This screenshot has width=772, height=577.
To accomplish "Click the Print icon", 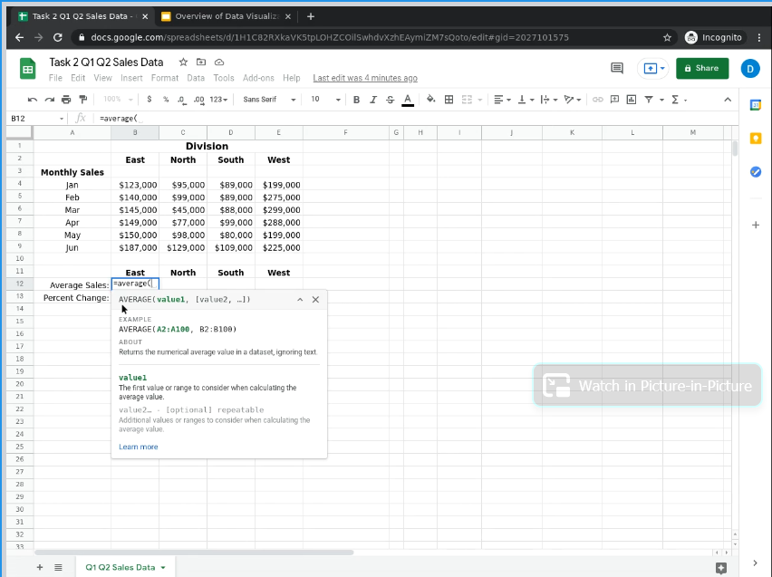I will coord(66,100).
